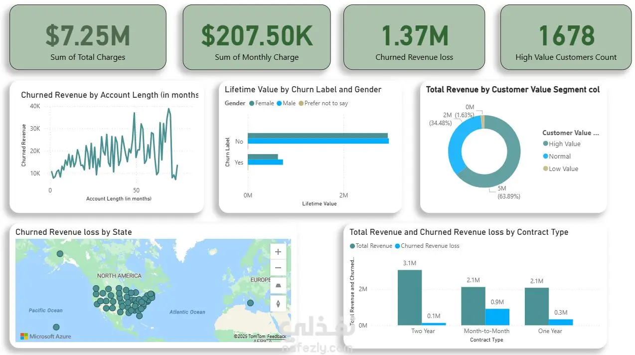This screenshot has width=635, height=355.
Task: Click Total Revenue and Churned Revenue loss title
Action: (x=459, y=232)
